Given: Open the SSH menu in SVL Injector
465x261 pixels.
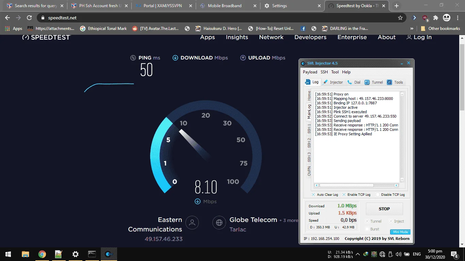Looking at the screenshot, I should pos(324,72).
